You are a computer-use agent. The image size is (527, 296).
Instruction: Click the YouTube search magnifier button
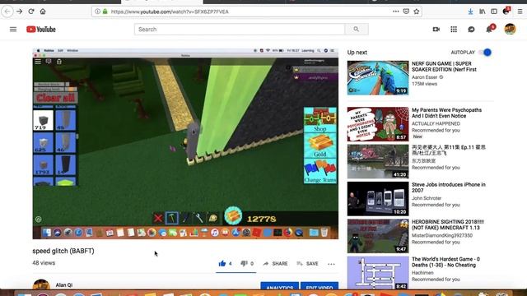pyautogui.click(x=357, y=30)
